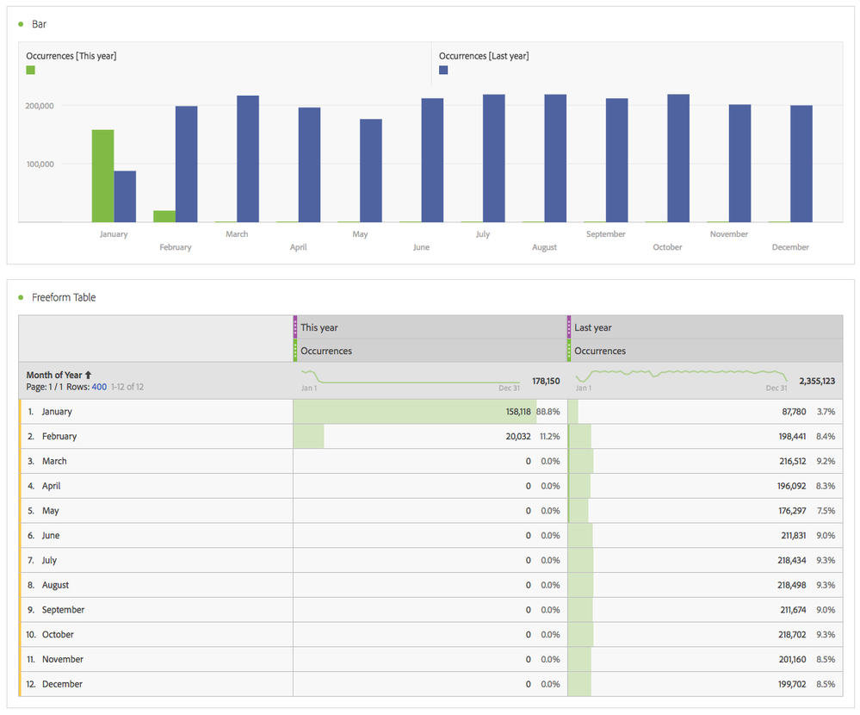The height and width of the screenshot is (715, 860).
Task: Toggle the green This year legend swatch
Action: click(x=31, y=70)
